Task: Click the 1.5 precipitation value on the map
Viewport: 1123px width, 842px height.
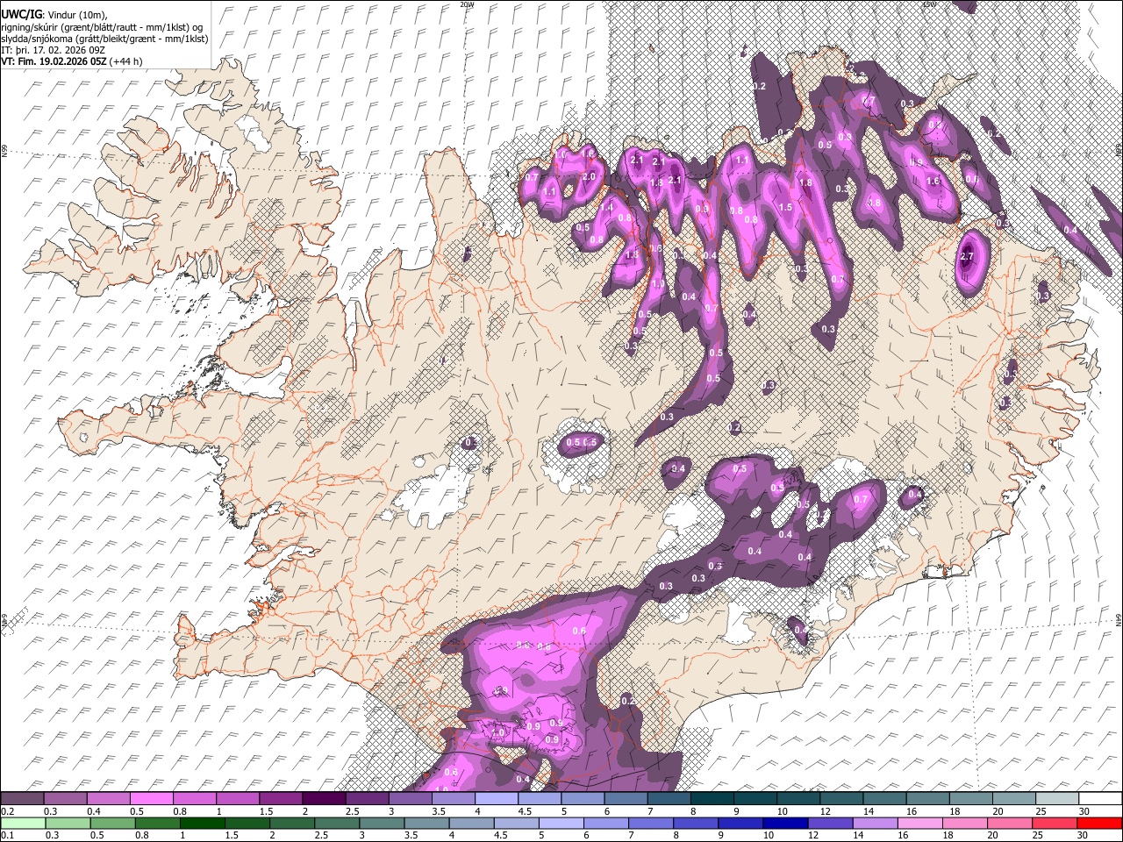Action: click(786, 208)
